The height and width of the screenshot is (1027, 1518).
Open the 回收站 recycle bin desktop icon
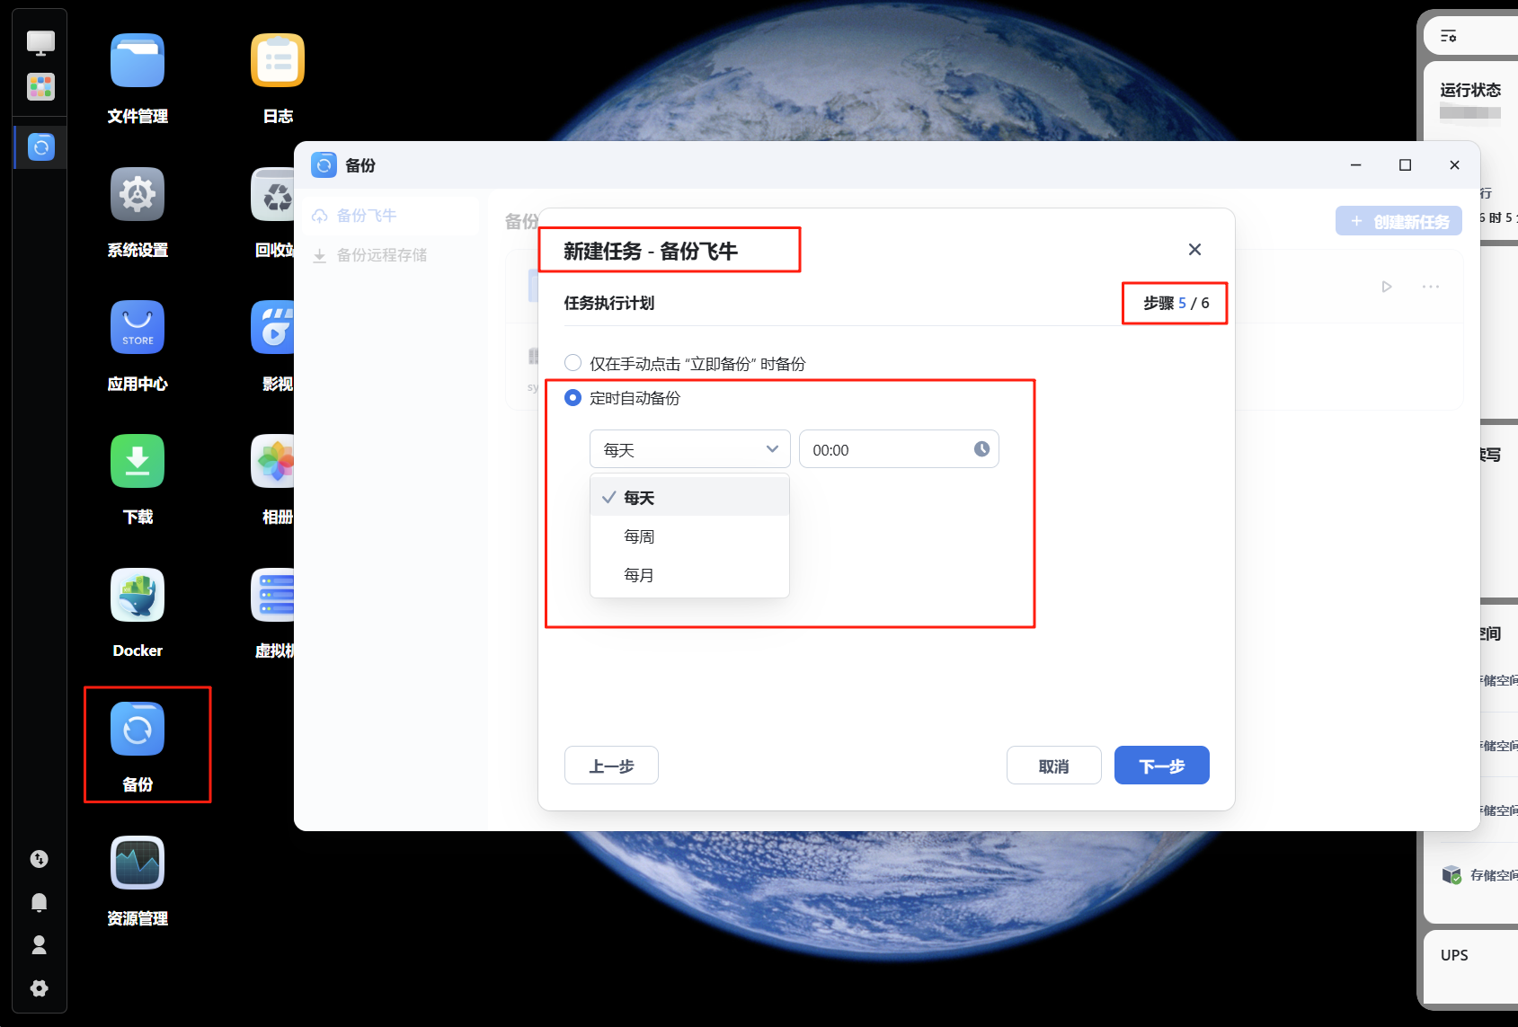[x=273, y=194]
